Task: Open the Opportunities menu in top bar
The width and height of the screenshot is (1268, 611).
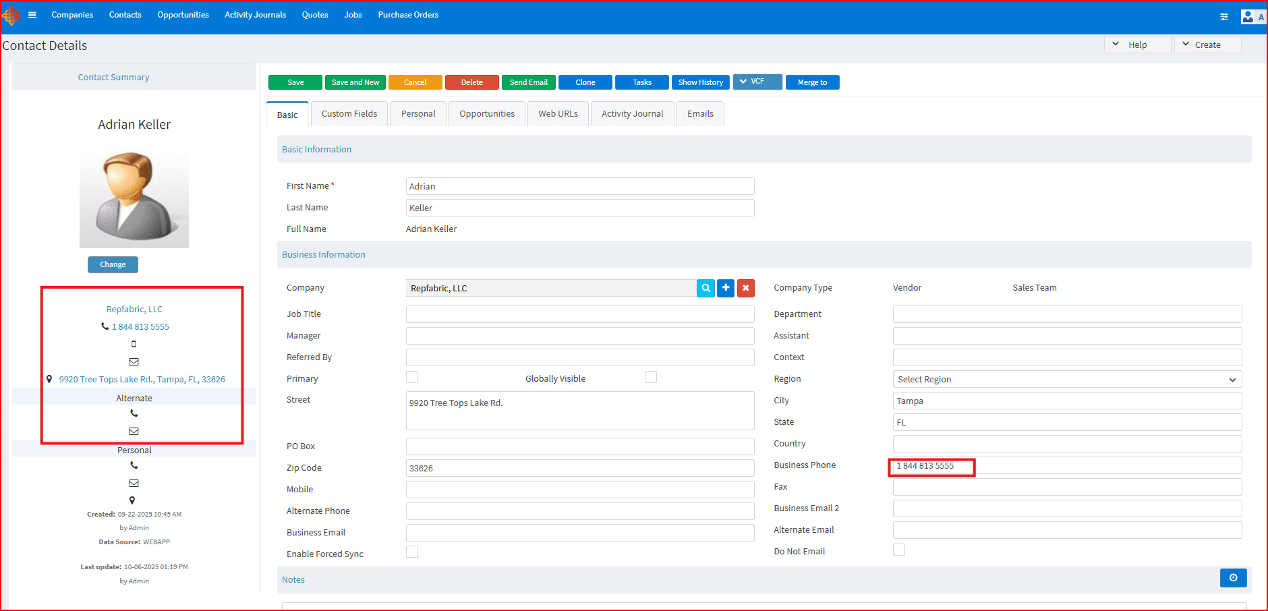Action: point(183,15)
